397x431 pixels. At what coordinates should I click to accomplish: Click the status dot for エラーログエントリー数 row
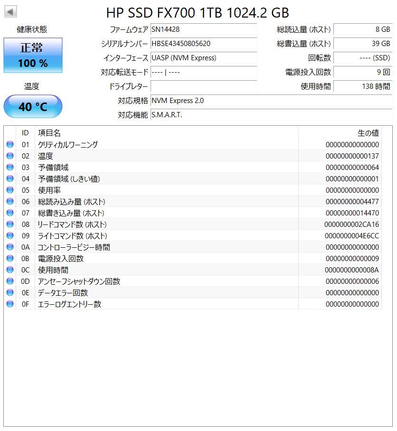(x=10, y=304)
